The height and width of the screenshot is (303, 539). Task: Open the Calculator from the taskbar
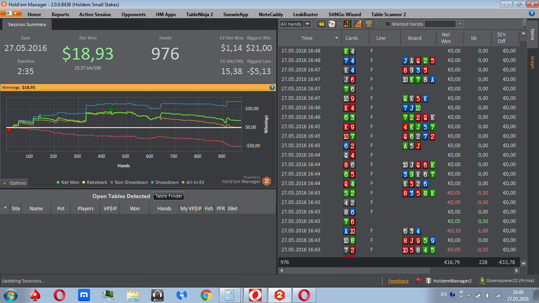tap(230, 295)
